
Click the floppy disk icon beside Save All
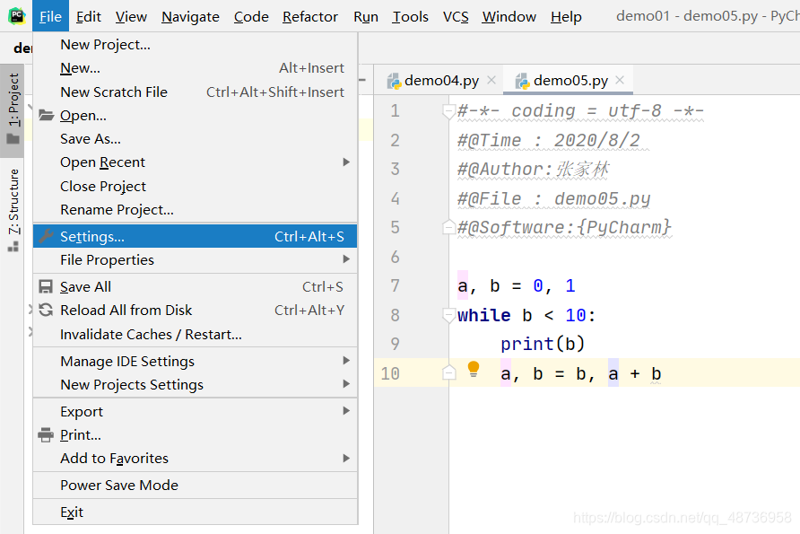pos(46,286)
